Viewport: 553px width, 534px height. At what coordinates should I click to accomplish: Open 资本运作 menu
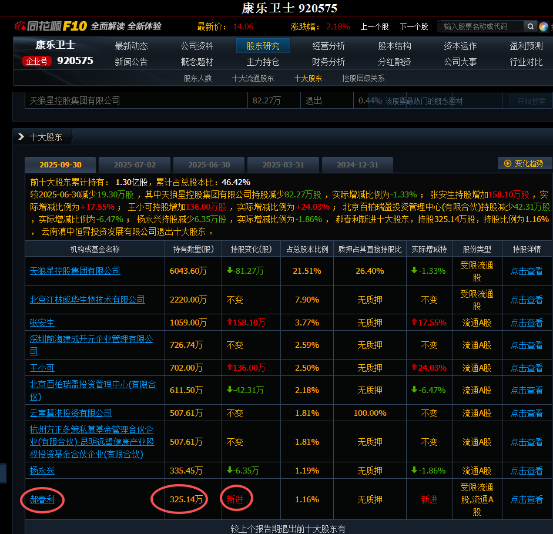click(x=460, y=46)
